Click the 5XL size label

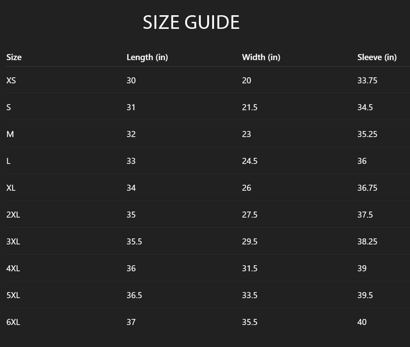[13, 295]
